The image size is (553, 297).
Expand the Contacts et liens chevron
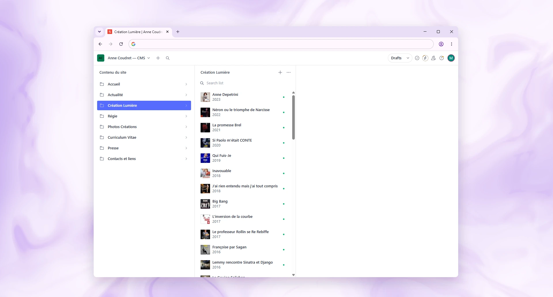click(x=186, y=159)
